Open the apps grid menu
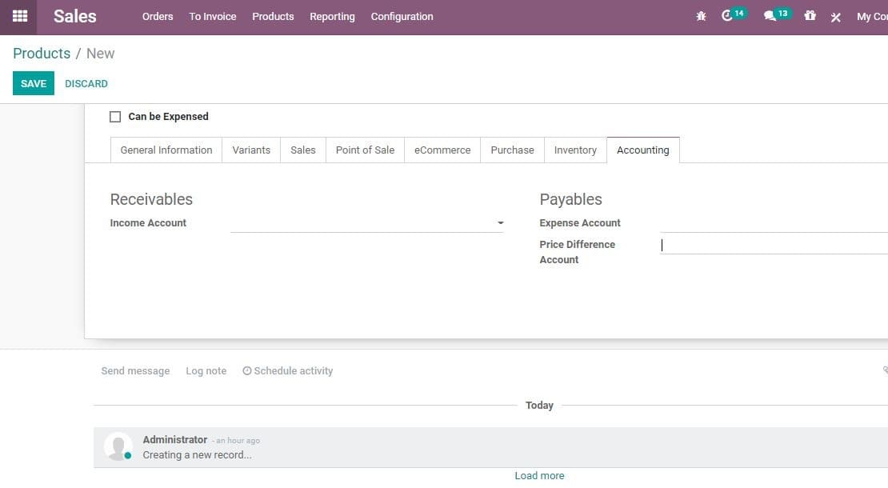The image size is (888, 488). click(19, 16)
